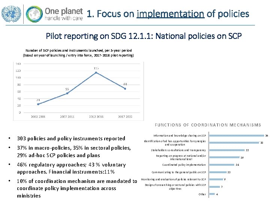Click the label 'Reporting on progress at national and/or international level'
Screen dimensions: 270x202
[181, 157]
